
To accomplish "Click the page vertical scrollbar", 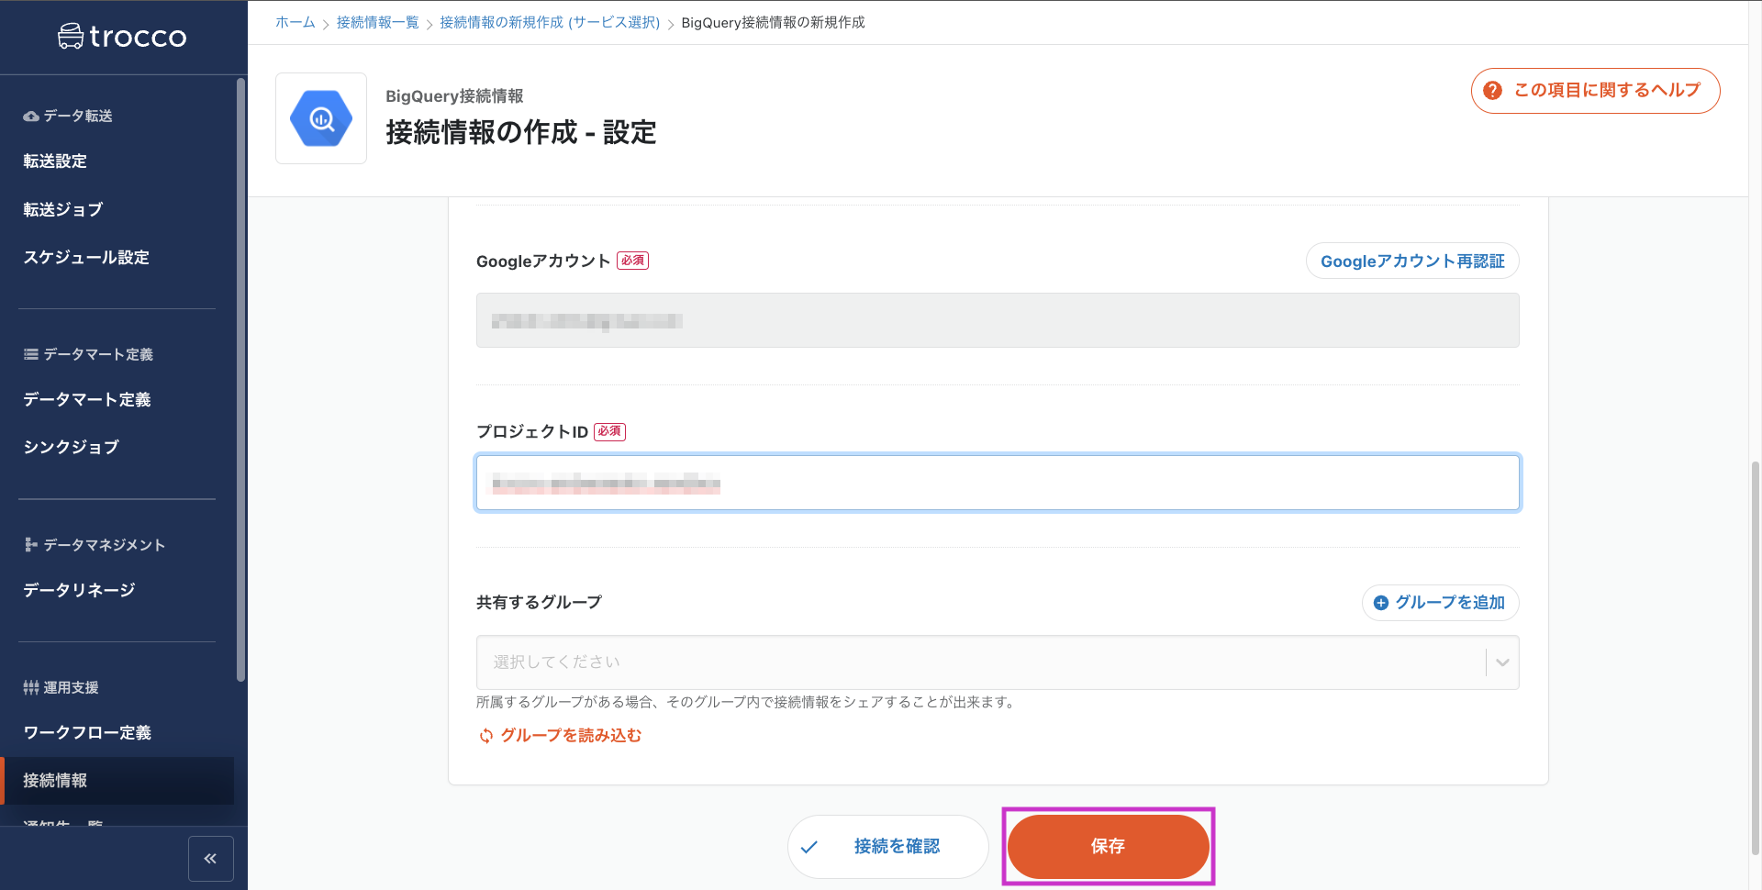I will [x=1755, y=656].
